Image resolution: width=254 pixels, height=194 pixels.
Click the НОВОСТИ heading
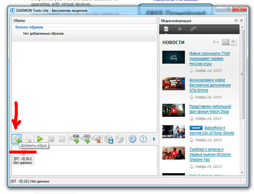[173, 42]
